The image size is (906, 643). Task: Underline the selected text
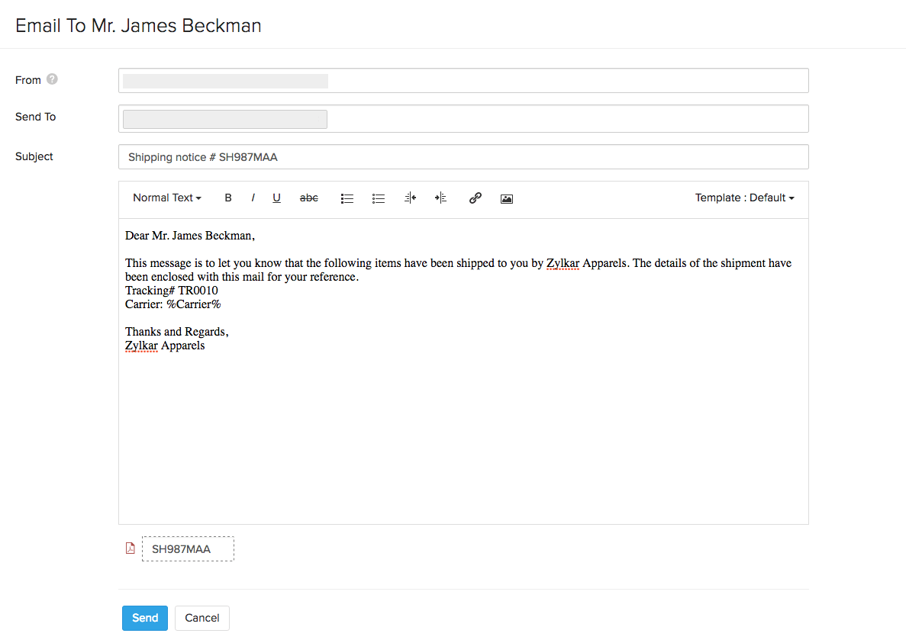[276, 198]
